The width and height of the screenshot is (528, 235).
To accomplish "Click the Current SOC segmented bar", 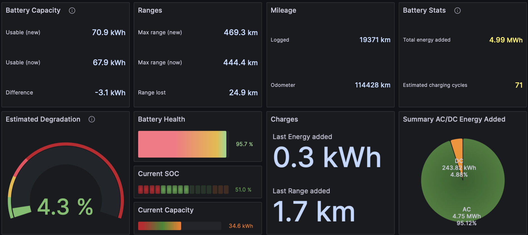I will pos(183,189).
